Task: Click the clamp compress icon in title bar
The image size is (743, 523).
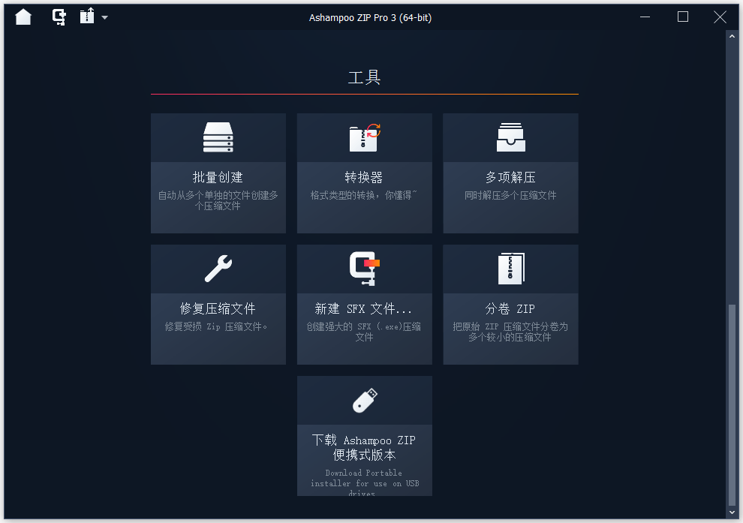Action: click(x=59, y=17)
